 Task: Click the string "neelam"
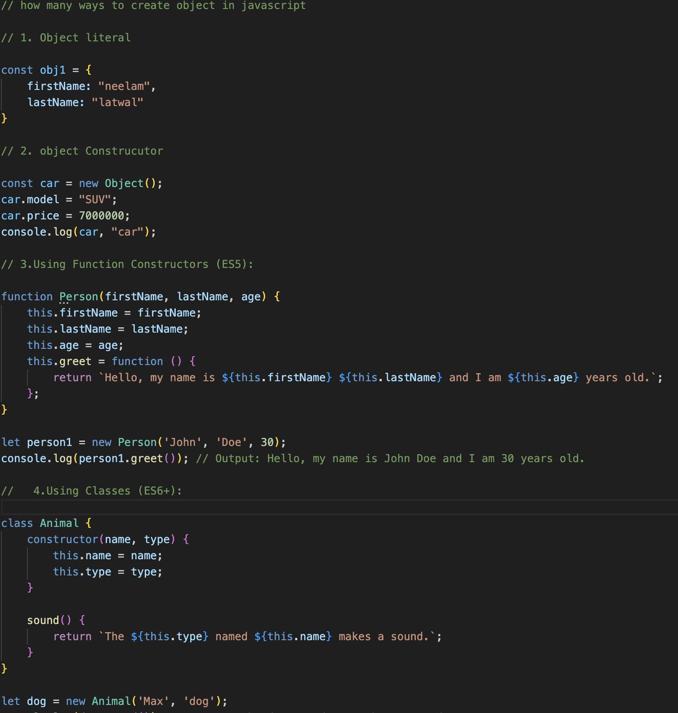point(124,86)
